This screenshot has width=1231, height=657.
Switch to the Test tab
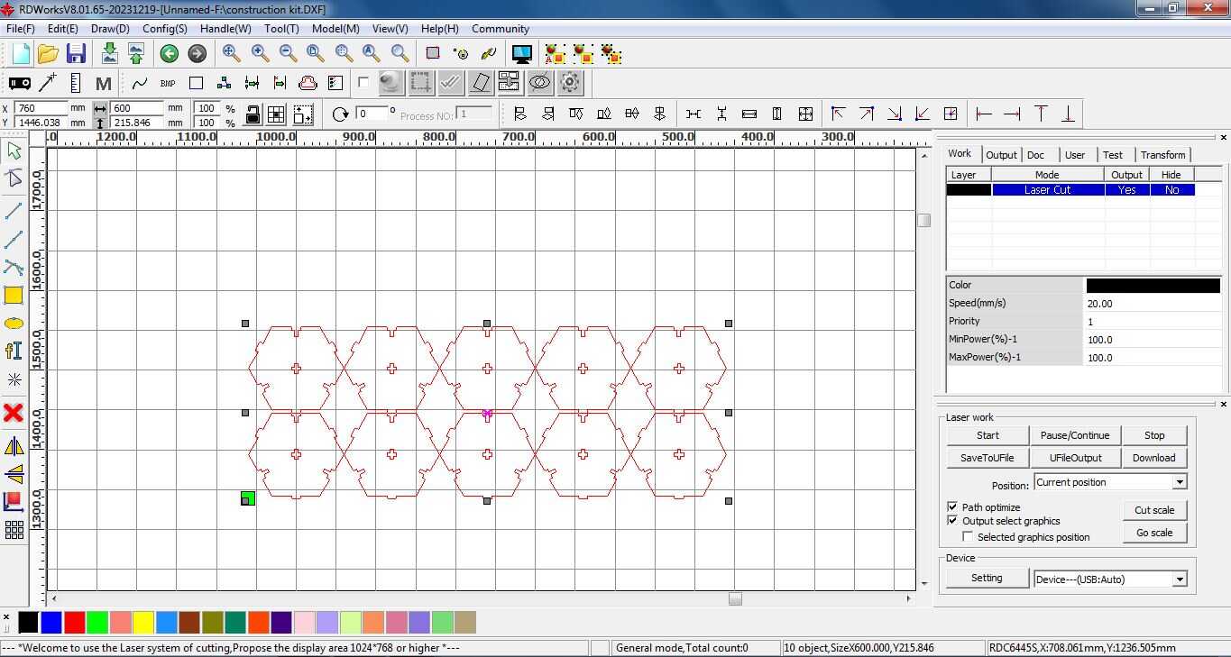click(1113, 155)
